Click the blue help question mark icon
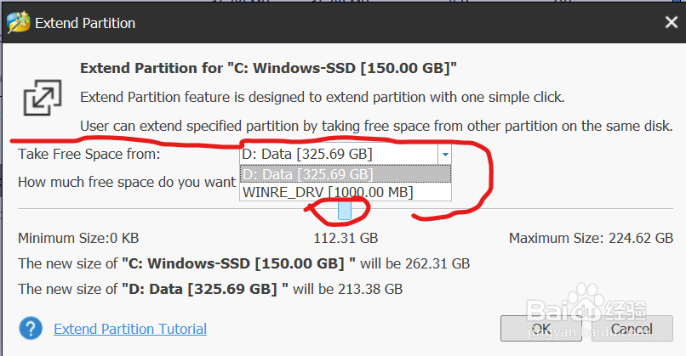Screen dimensions: 686x356 point(31,328)
